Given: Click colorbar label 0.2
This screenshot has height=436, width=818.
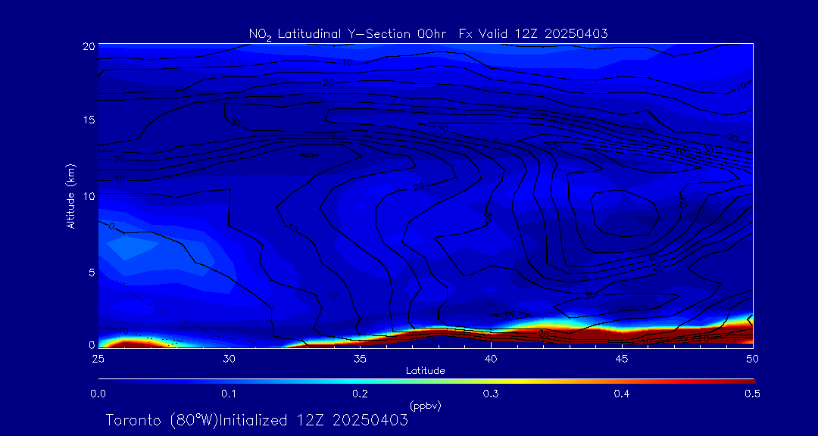Looking at the screenshot, I should click(x=360, y=394).
